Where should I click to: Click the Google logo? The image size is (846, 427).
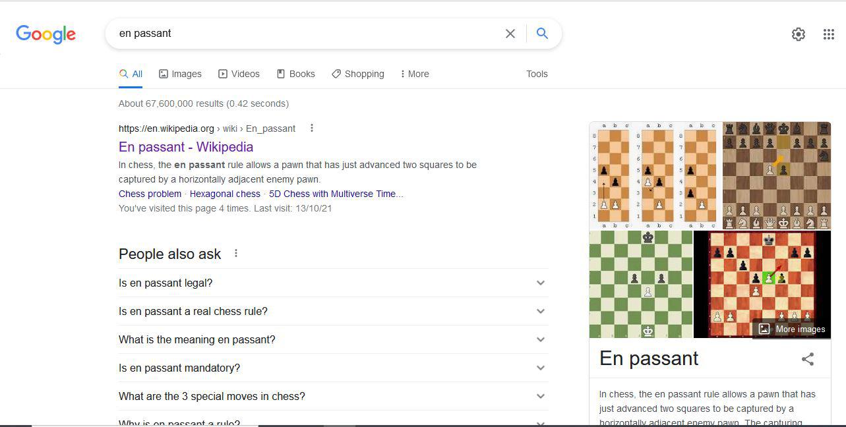pos(45,34)
